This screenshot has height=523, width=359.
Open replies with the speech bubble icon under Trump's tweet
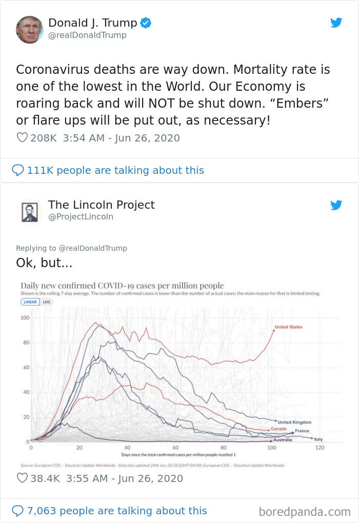click(17, 170)
